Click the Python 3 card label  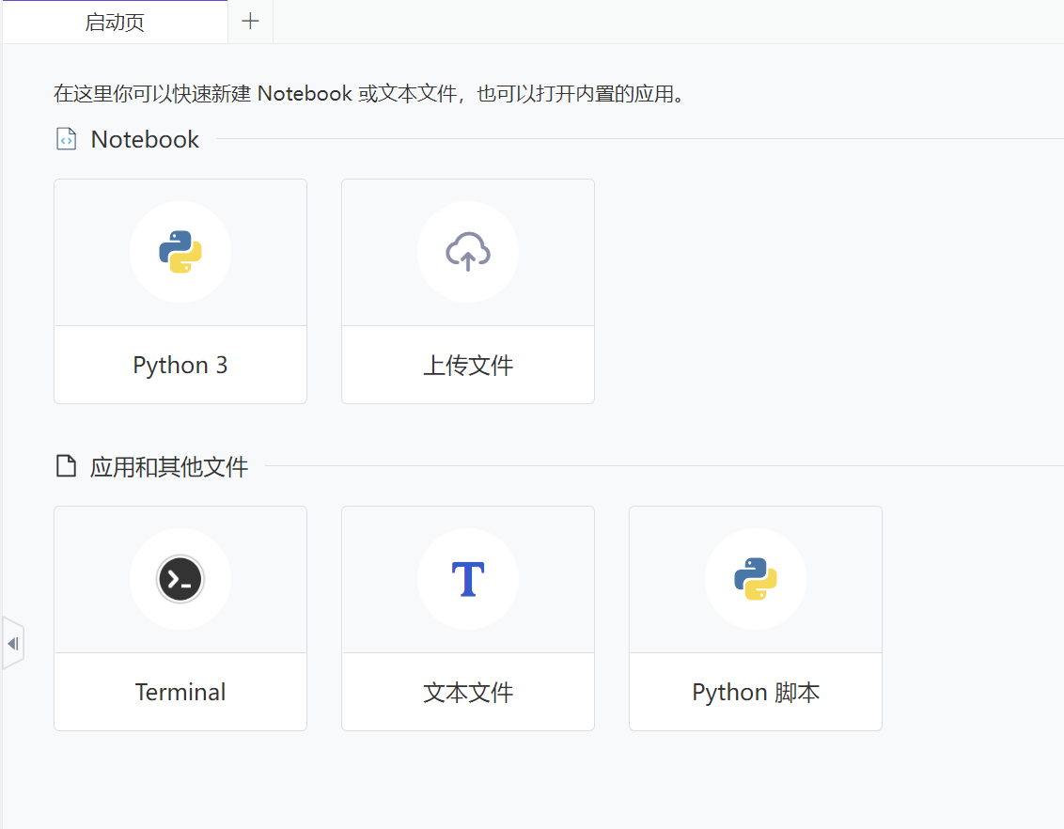(180, 365)
